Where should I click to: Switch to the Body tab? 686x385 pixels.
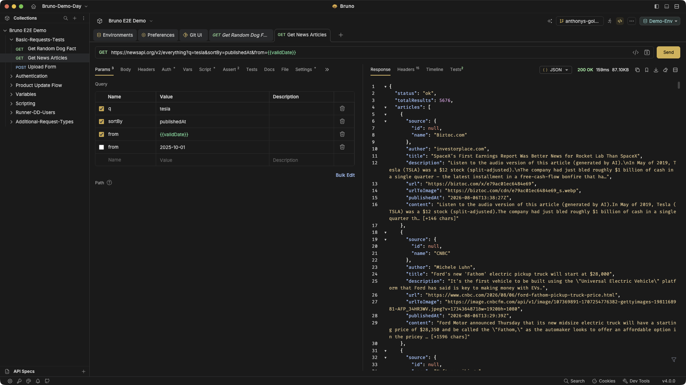tap(125, 70)
